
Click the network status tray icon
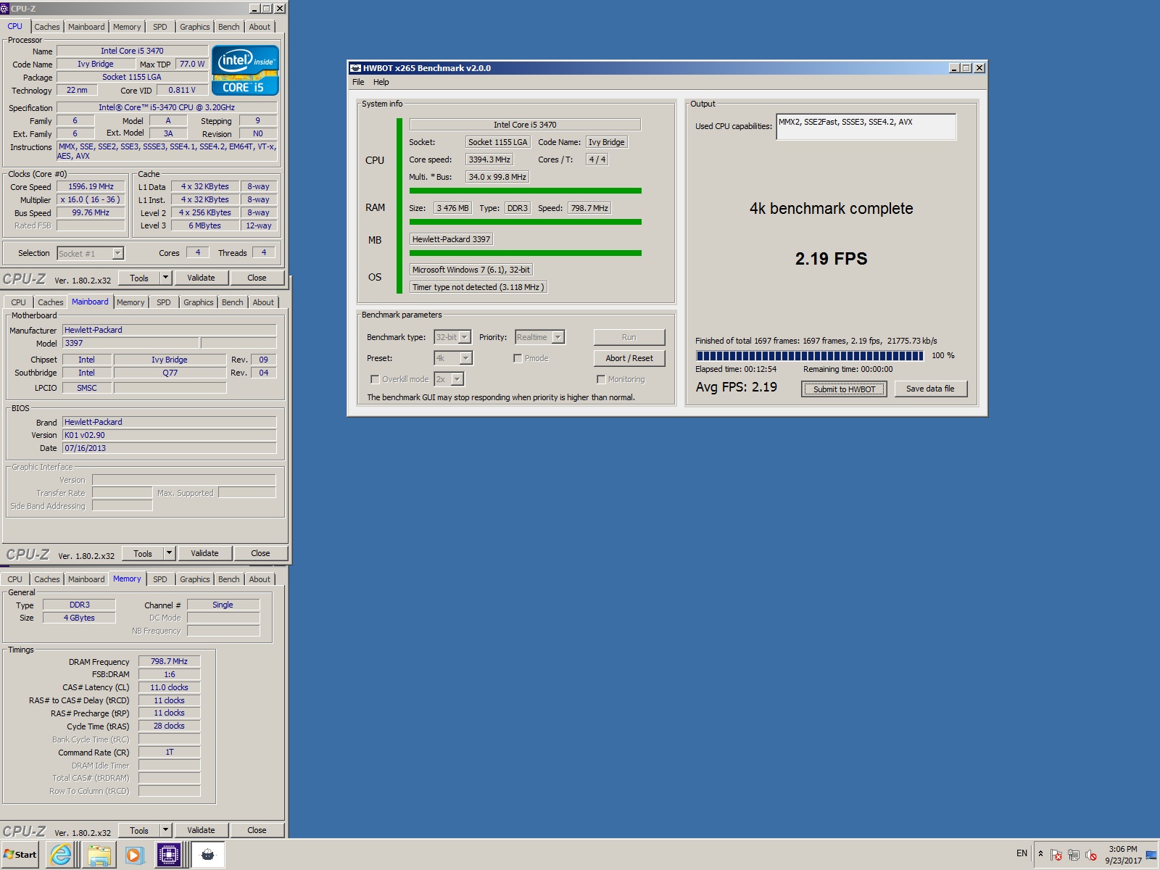click(x=1074, y=855)
